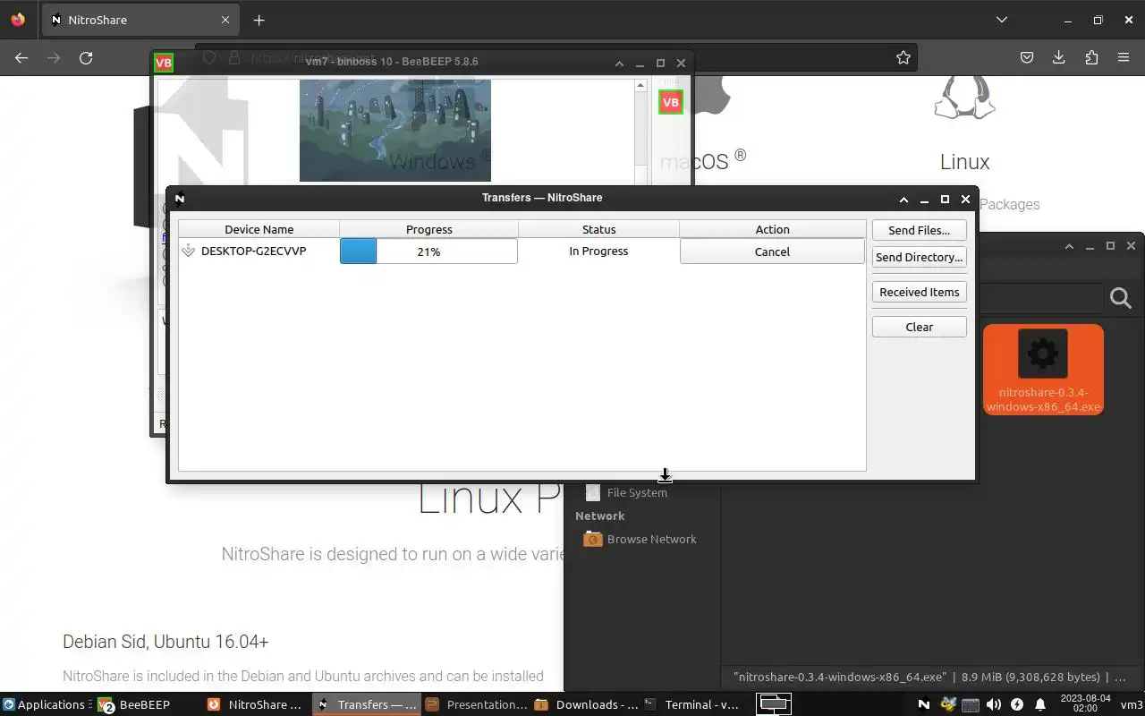Close the NitroShare browser tab
The image size is (1145, 716).
[225, 20]
